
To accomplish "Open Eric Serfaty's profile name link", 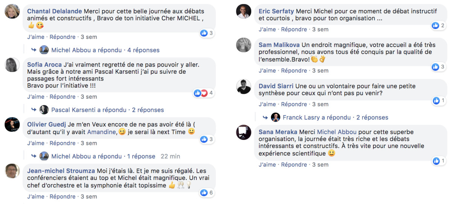I will point(277,11).
